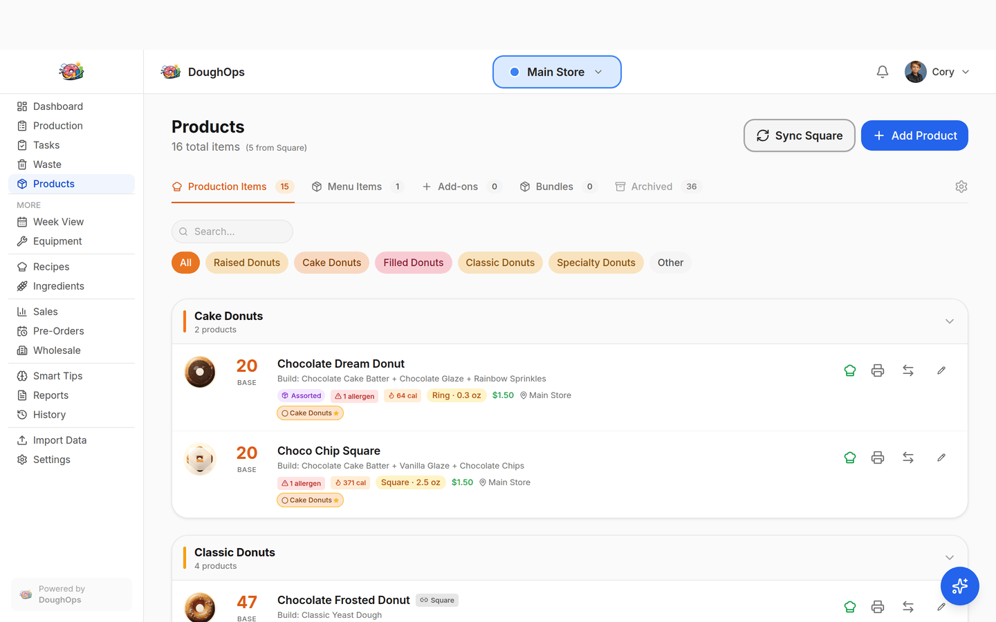Viewport: 996px width, 622px height.
Task: Filter by Raised Donuts category
Action: point(246,263)
